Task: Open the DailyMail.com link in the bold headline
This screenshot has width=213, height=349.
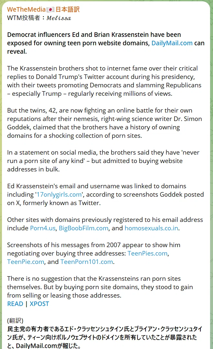Action: (x=172, y=43)
